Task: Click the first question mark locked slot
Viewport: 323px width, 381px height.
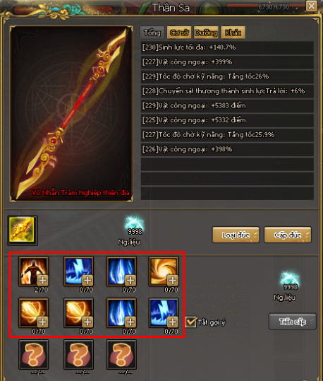Action: tap(34, 354)
